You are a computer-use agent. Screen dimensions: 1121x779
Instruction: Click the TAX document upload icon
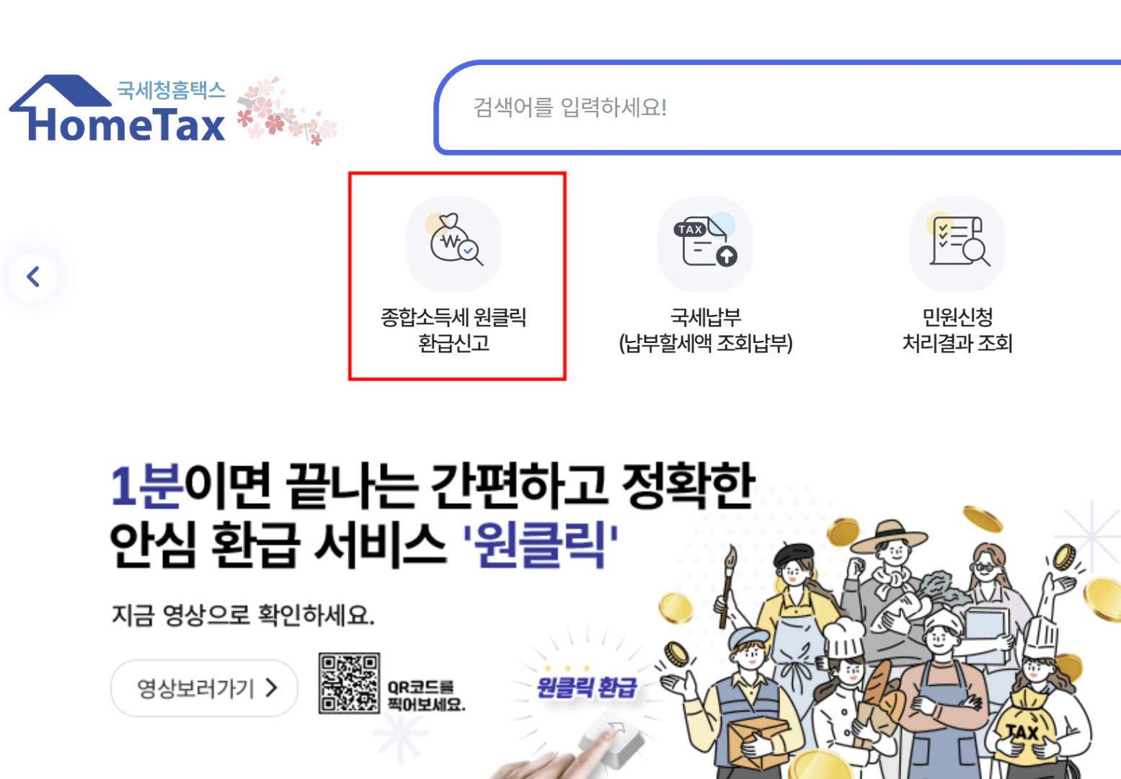(x=705, y=244)
